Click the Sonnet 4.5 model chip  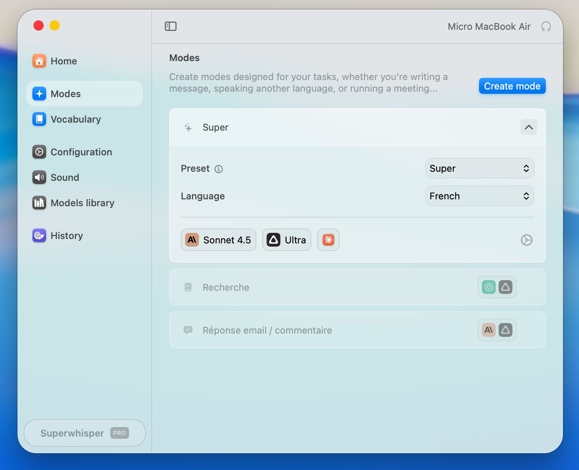(x=219, y=240)
